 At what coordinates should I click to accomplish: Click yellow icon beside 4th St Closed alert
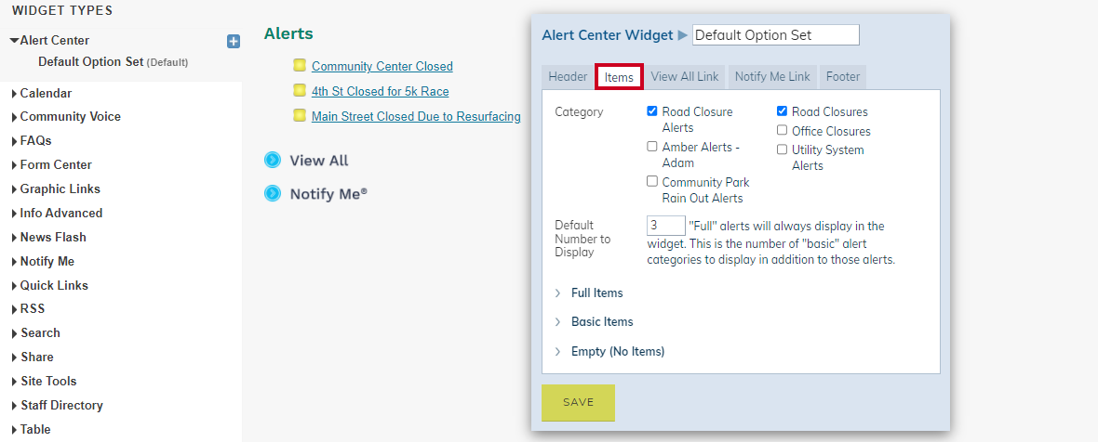point(300,90)
